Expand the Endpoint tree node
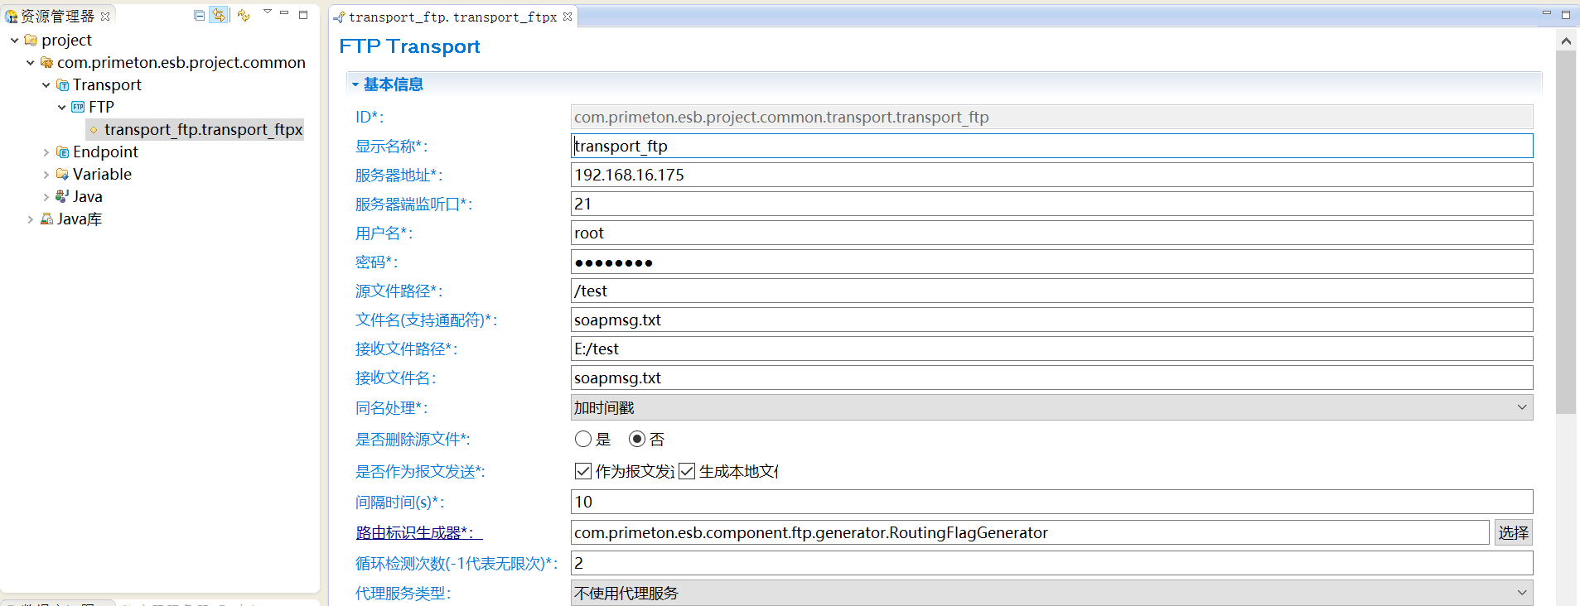 46,151
